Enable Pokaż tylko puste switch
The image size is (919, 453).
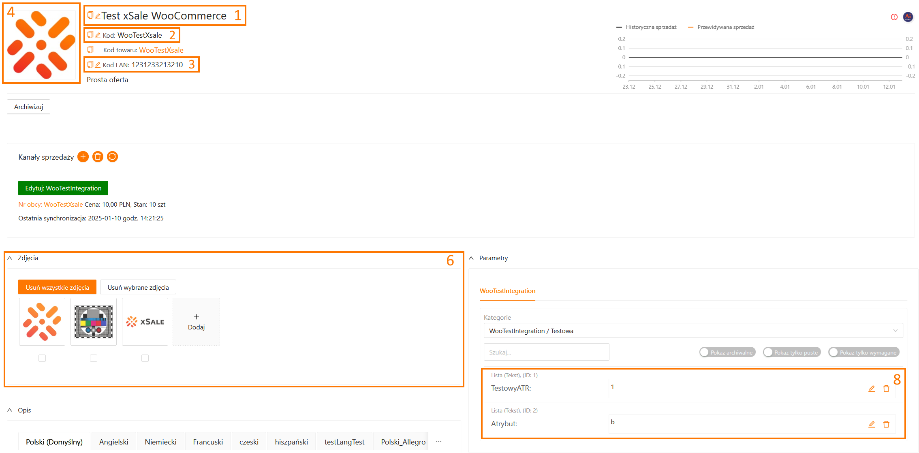(x=769, y=353)
